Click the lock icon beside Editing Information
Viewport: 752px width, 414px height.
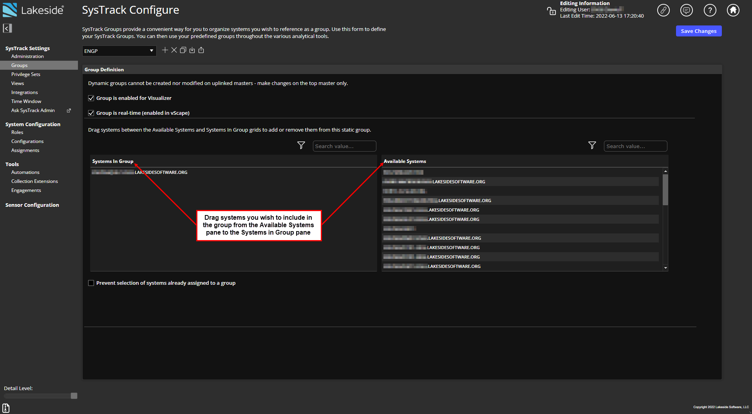tap(551, 11)
